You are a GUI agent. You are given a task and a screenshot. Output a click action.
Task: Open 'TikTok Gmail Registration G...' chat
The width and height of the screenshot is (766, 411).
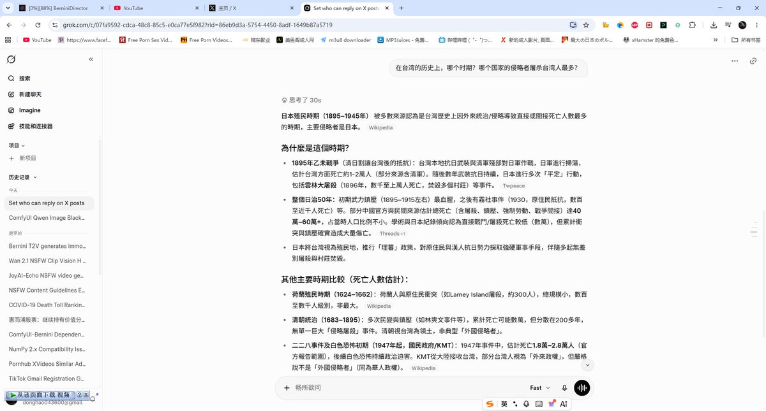[47, 379]
